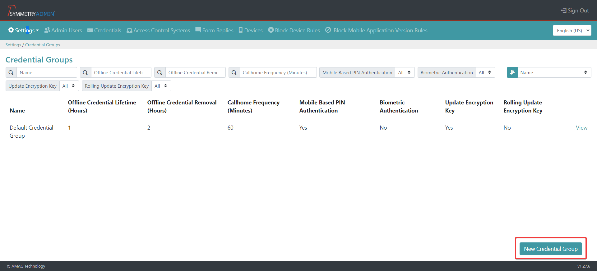Click the New Credential Group button
This screenshot has width=597, height=271.
click(551, 249)
